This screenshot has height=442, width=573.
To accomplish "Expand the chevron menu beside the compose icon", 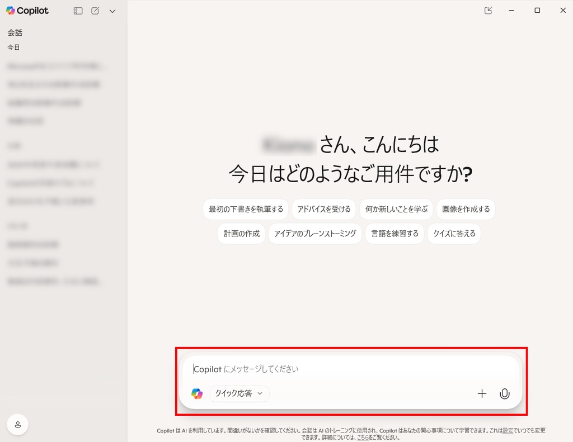I will point(112,11).
